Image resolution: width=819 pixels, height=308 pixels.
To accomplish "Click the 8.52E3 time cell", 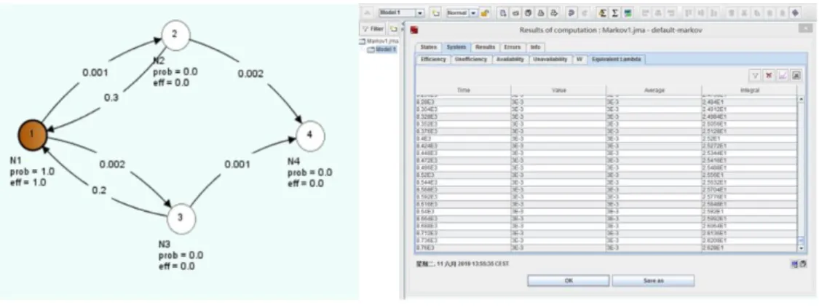I will (x=463, y=175).
